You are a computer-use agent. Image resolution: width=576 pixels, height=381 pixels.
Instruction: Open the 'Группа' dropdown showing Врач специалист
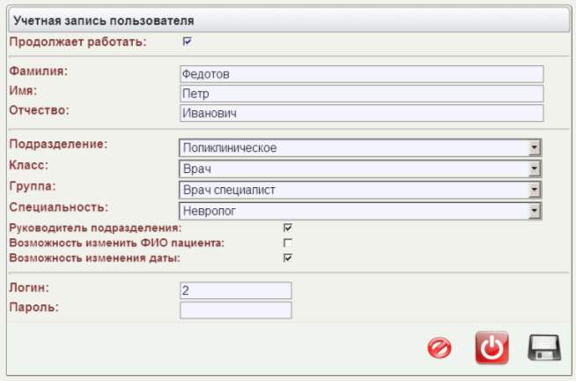click(x=360, y=190)
